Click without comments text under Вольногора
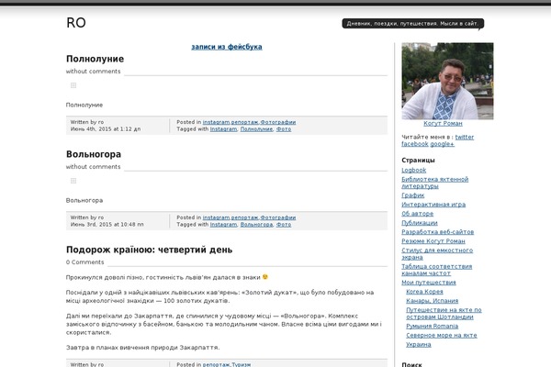Viewport: 551px width, 367px height. coord(93,167)
